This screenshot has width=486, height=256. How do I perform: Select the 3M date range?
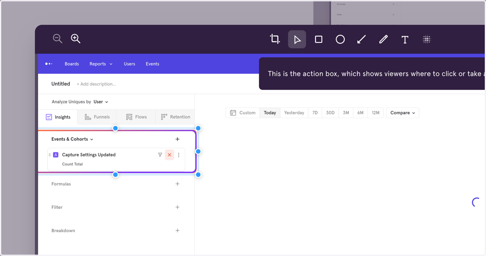click(x=346, y=113)
